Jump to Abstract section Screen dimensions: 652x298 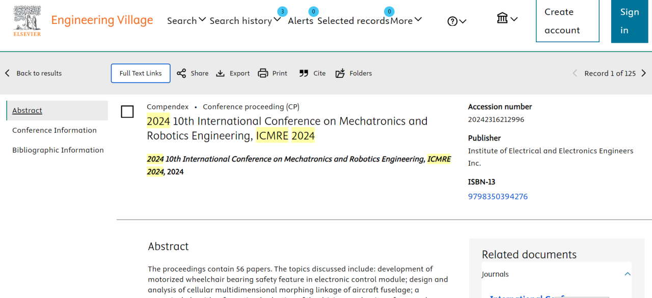(27, 110)
